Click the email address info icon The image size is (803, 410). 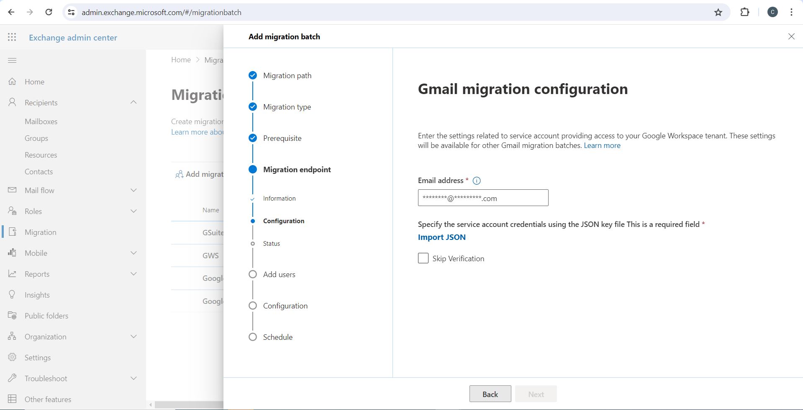point(476,181)
